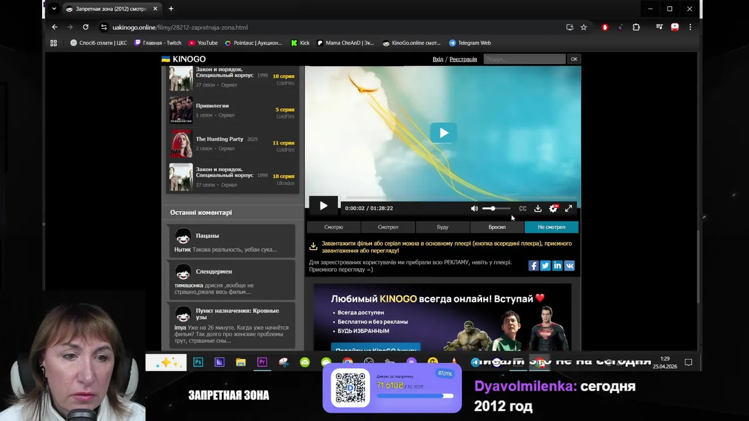Open the Chrome three-dot menu
The height and width of the screenshot is (421, 749).
(x=690, y=27)
